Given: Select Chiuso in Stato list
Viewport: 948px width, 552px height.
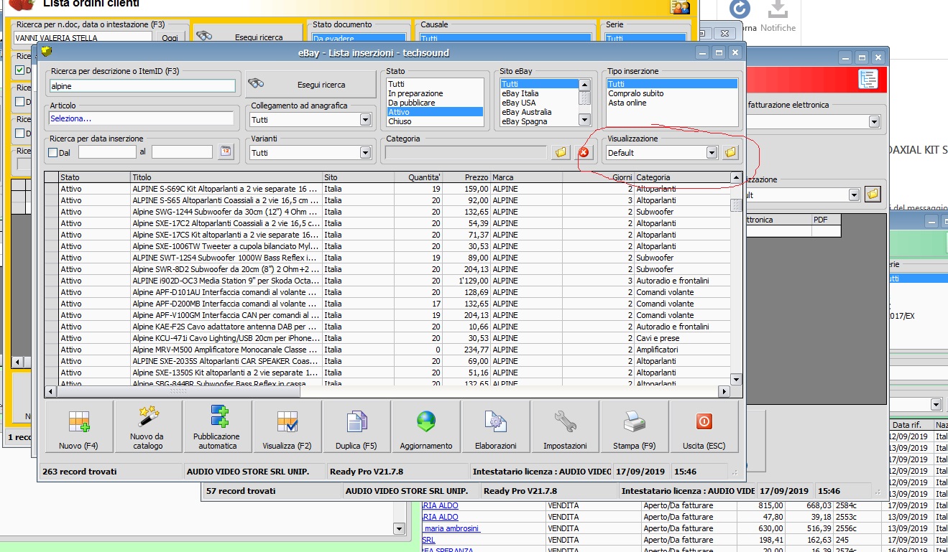Looking at the screenshot, I should (435, 121).
